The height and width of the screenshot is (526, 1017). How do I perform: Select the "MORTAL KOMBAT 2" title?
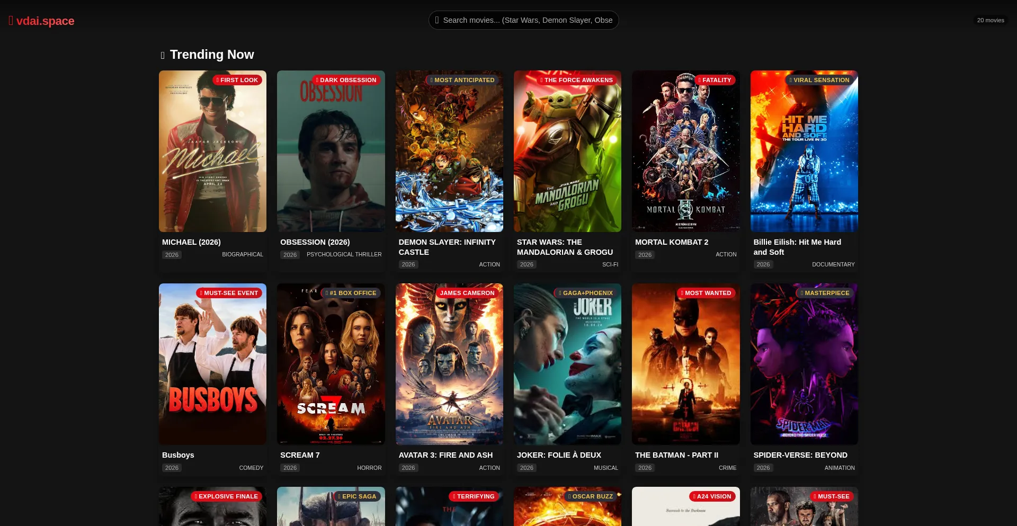(x=672, y=242)
